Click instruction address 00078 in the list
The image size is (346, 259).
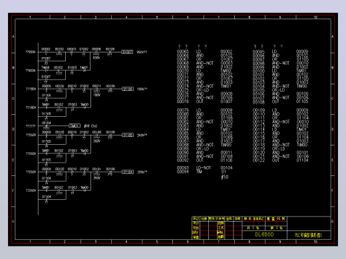[182, 102]
